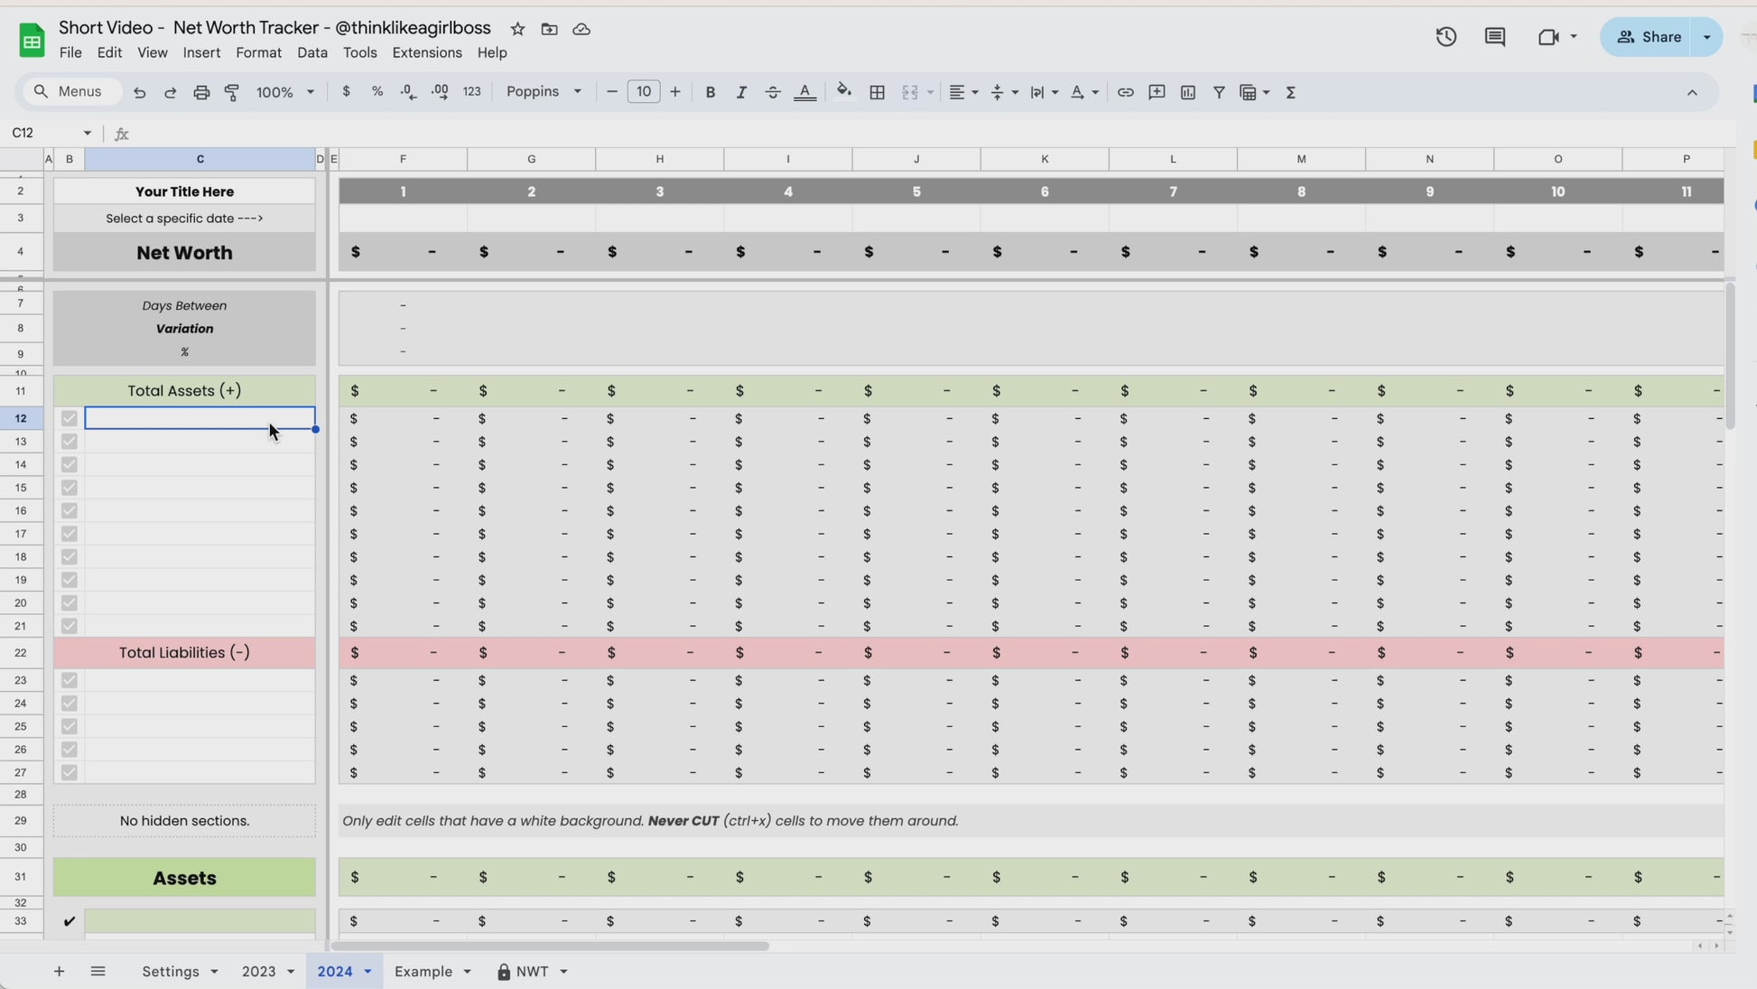Open the Poppins font dropdown
The width and height of the screenshot is (1757, 989).
[544, 92]
